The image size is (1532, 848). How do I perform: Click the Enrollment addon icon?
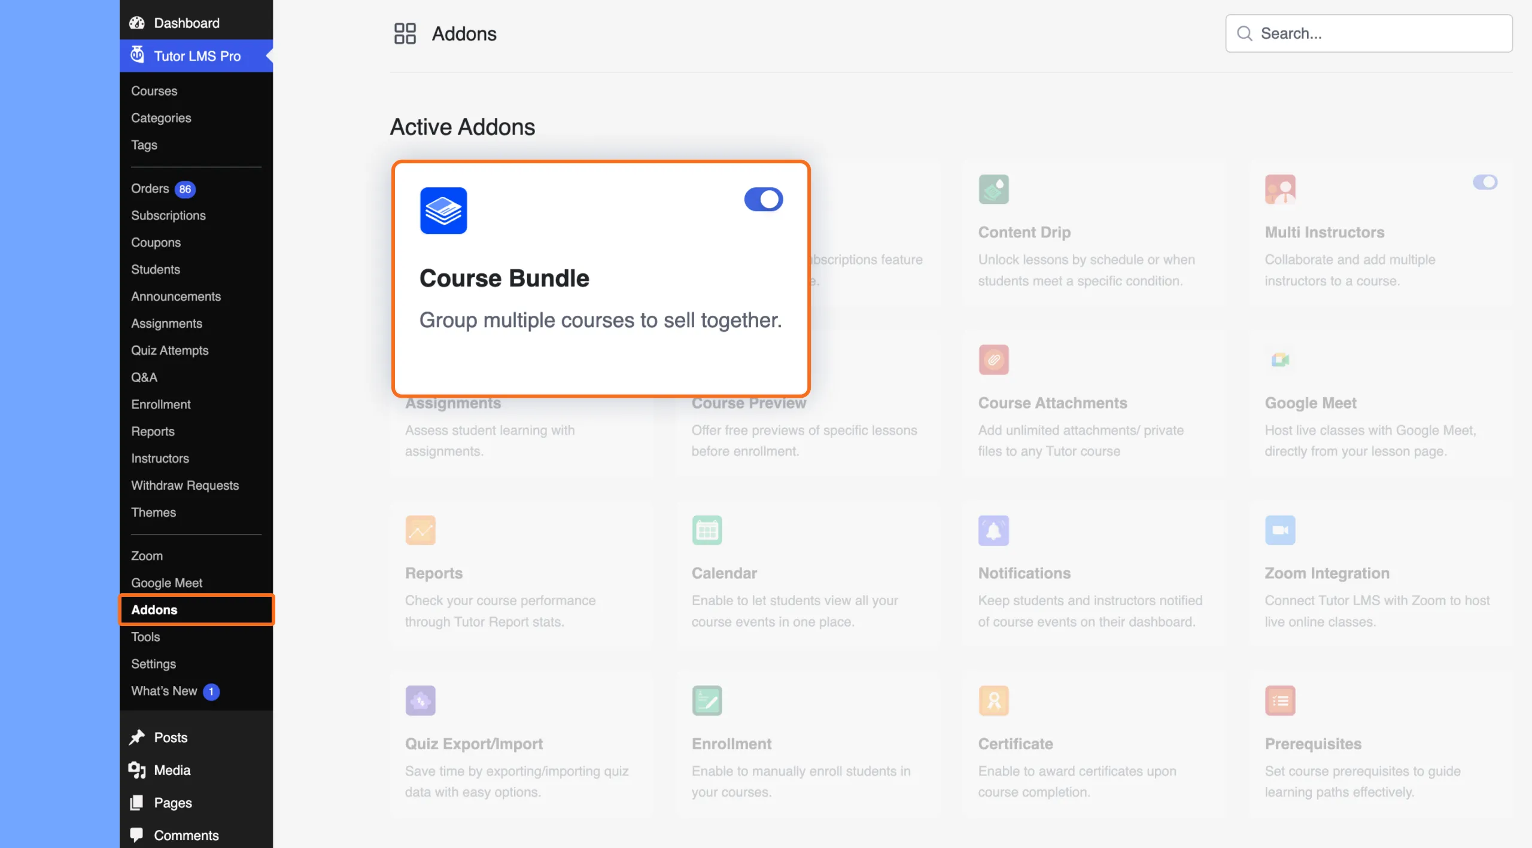pyautogui.click(x=707, y=700)
